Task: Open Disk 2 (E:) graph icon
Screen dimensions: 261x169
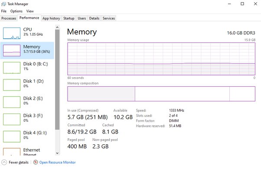Action: point(12,102)
